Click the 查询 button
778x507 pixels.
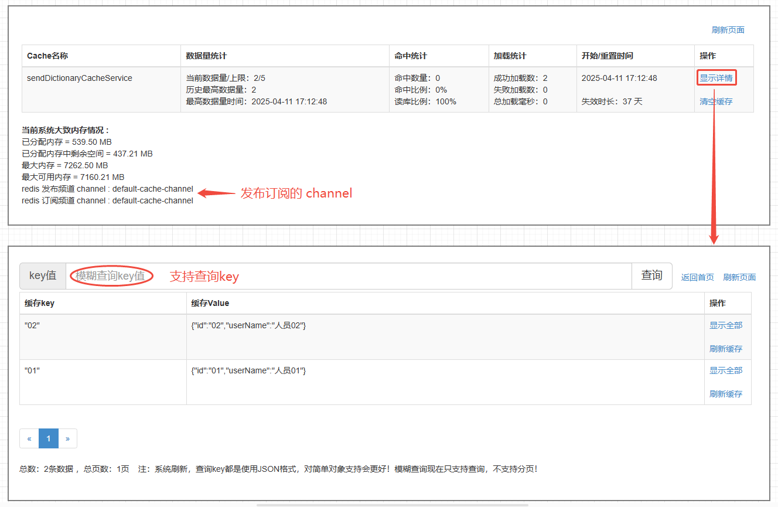tap(651, 276)
